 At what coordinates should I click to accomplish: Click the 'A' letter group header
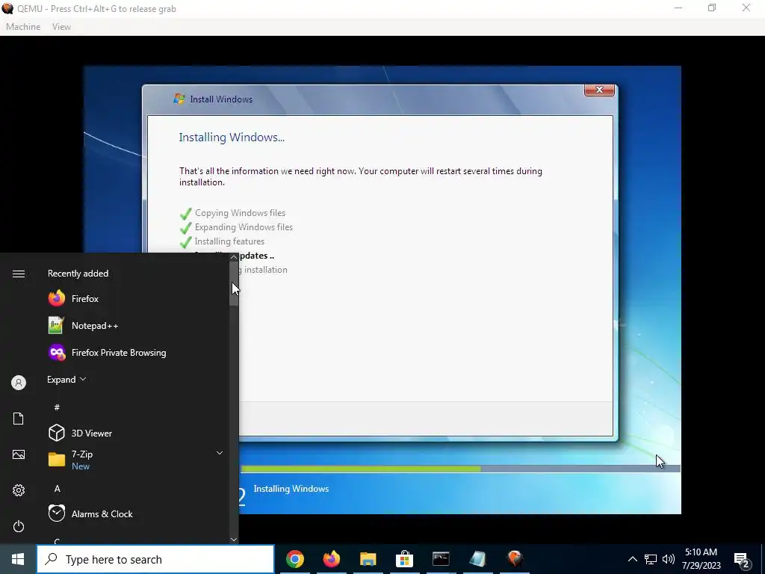click(57, 489)
